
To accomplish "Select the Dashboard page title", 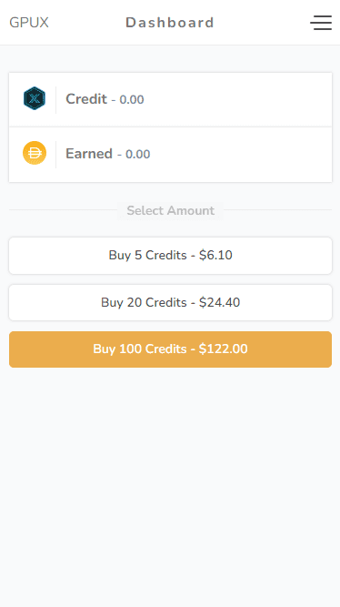I will 170,23.
